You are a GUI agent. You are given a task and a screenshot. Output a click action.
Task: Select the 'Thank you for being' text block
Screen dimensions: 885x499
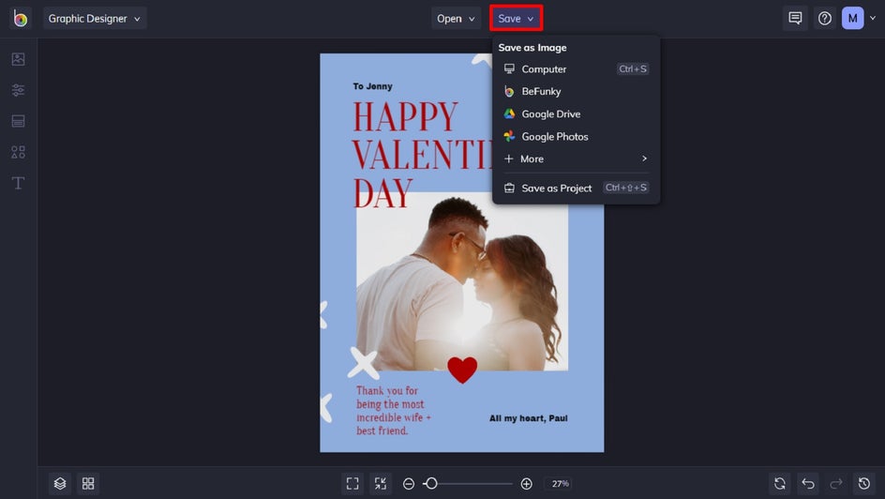(394, 411)
